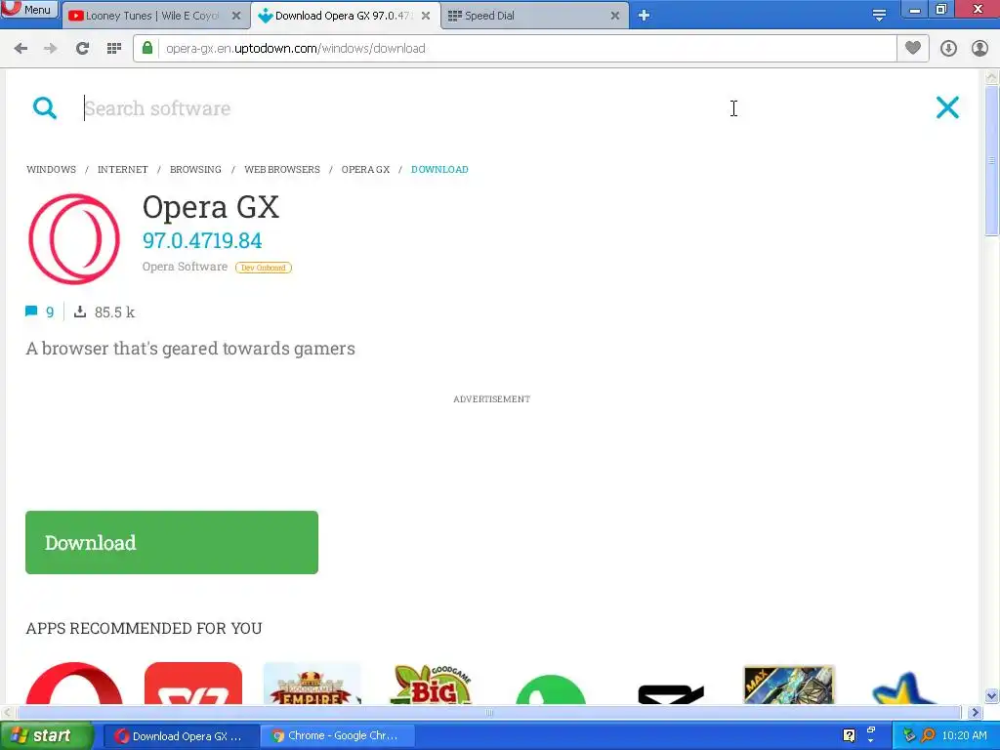This screenshot has height=750, width=1000.
Task: Click the Opera GX logo image
Action: coord(74,239)
